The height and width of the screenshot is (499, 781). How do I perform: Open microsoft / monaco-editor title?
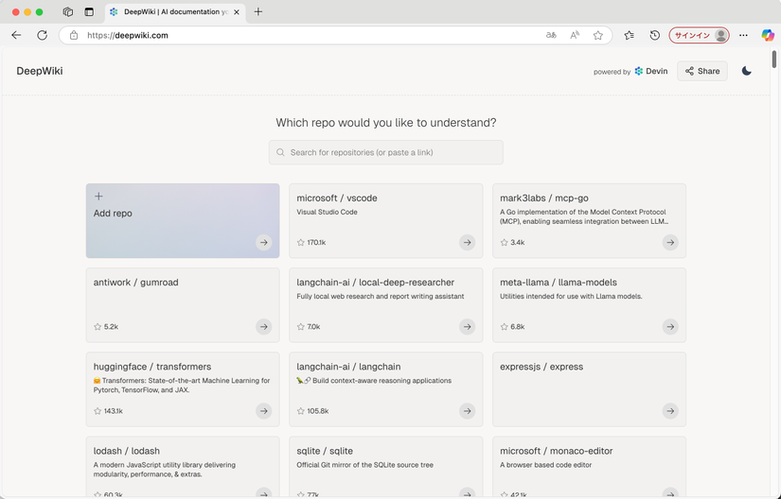557,452
